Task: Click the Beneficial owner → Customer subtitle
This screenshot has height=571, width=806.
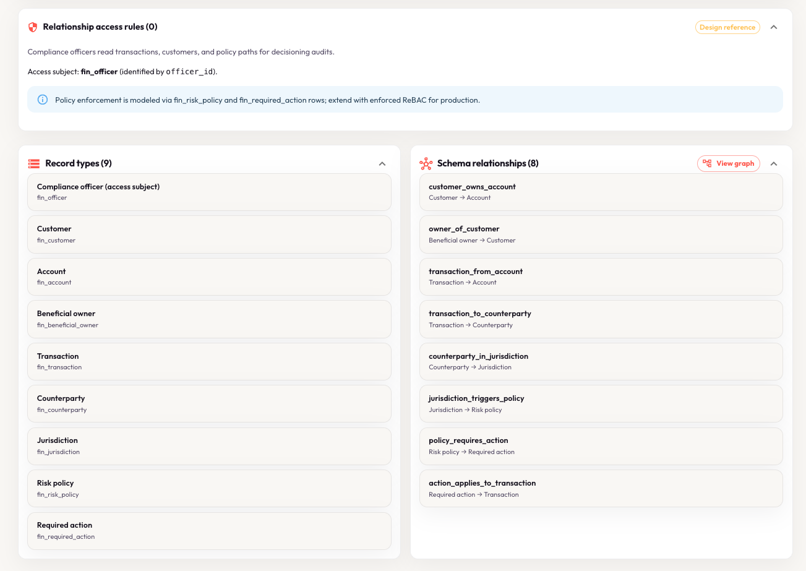Action: tap(472, 241)
